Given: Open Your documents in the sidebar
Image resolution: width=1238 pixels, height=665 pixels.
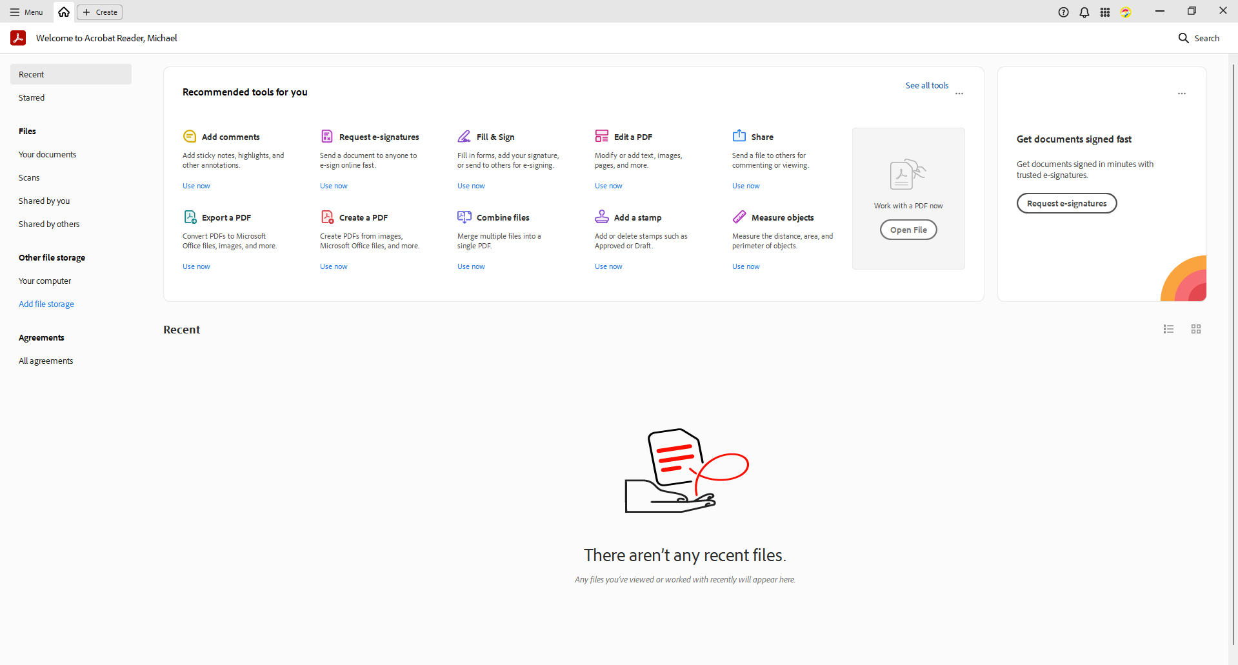Looking at the screenshot, I should pyautogui.click(x=71, y=154).
